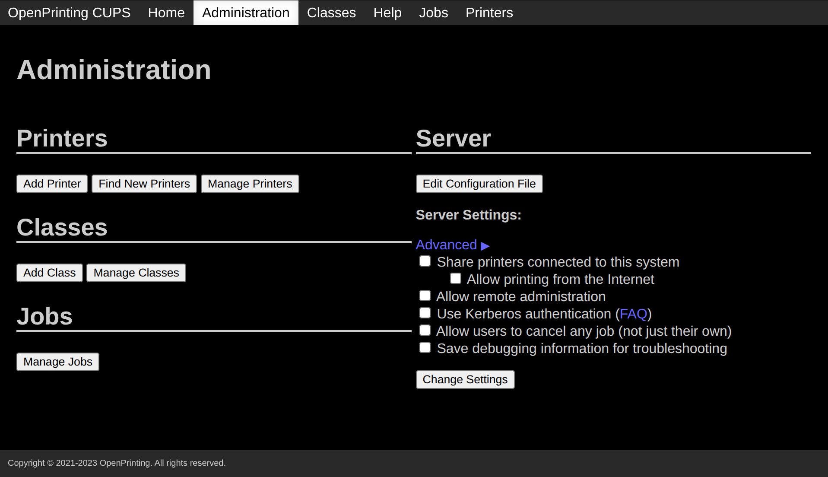Click the Change Settings button
The width and height of the screenshot is (828, 477).
465,379
